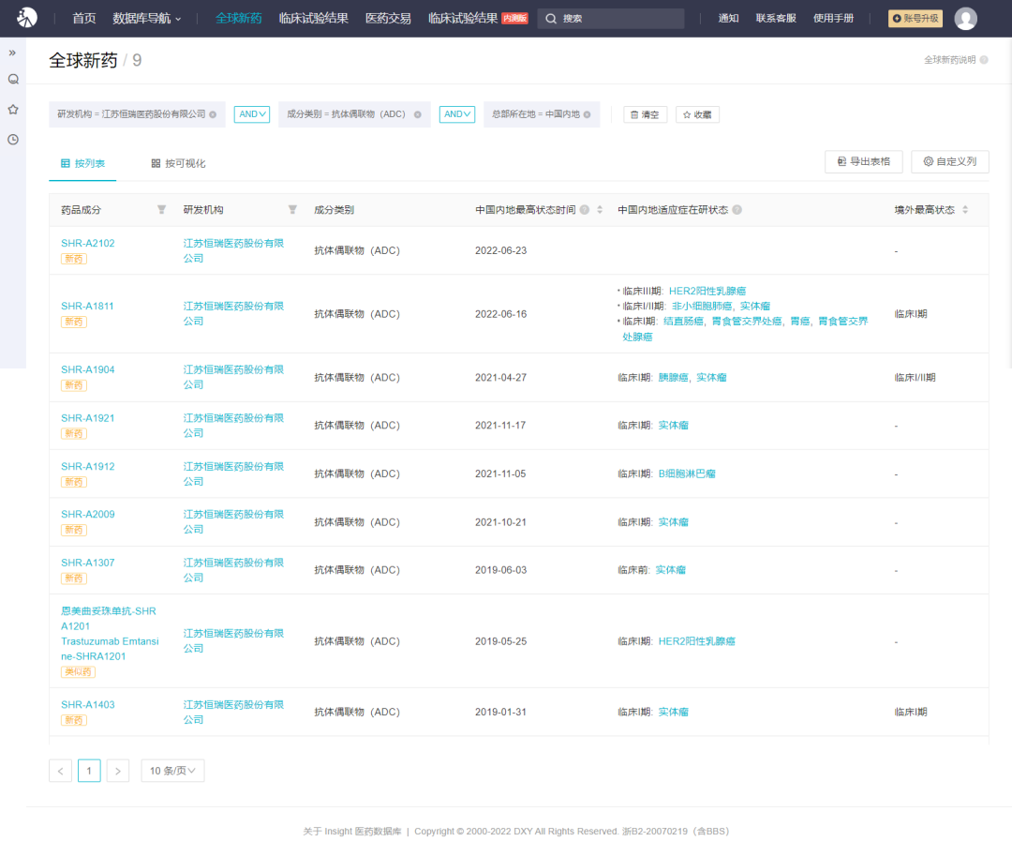The image size is (1012, 856).
Task: Click 账号升级 upgrade button
Action: coord(915,18)
